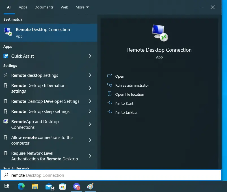
Task: Launch Microsoft Edge from the taskbar
Action: 21,186
